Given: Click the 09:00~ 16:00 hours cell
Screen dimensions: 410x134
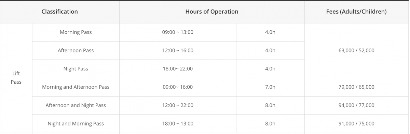Looking at the screenshot, I should [178, 87].
